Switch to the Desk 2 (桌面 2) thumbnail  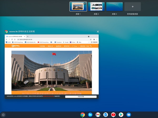(96, 7)
